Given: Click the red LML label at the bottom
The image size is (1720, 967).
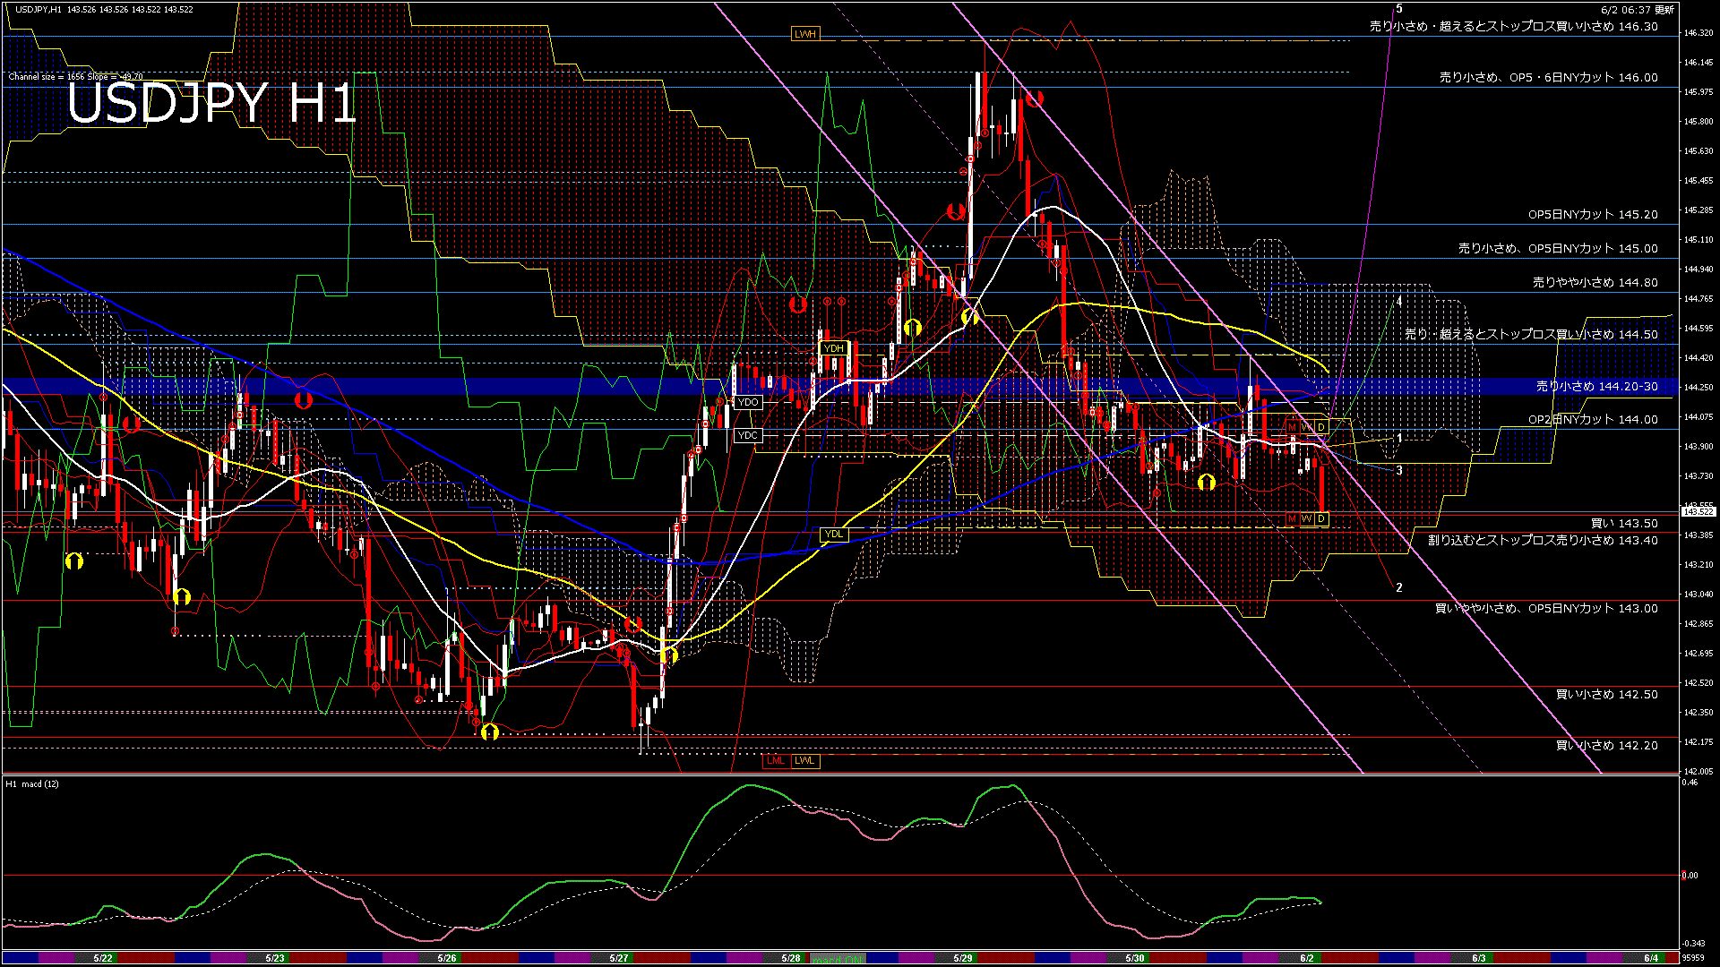Looking at the screenshot, I should point(776,761).
